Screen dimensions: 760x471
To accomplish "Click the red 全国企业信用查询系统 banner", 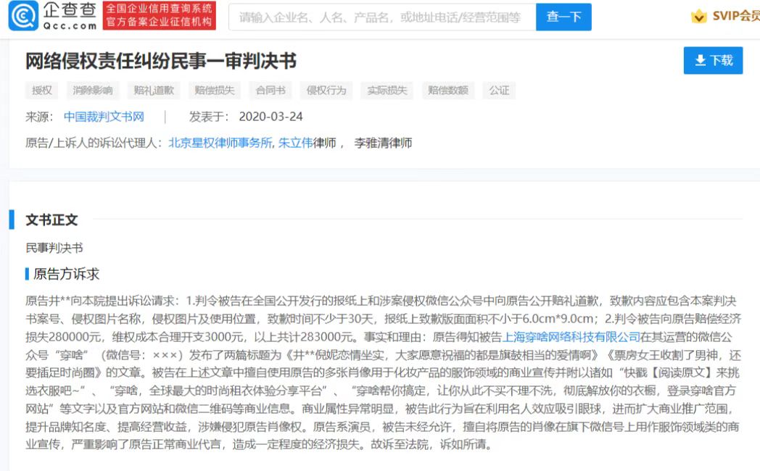I will click(x=159, y=15).
